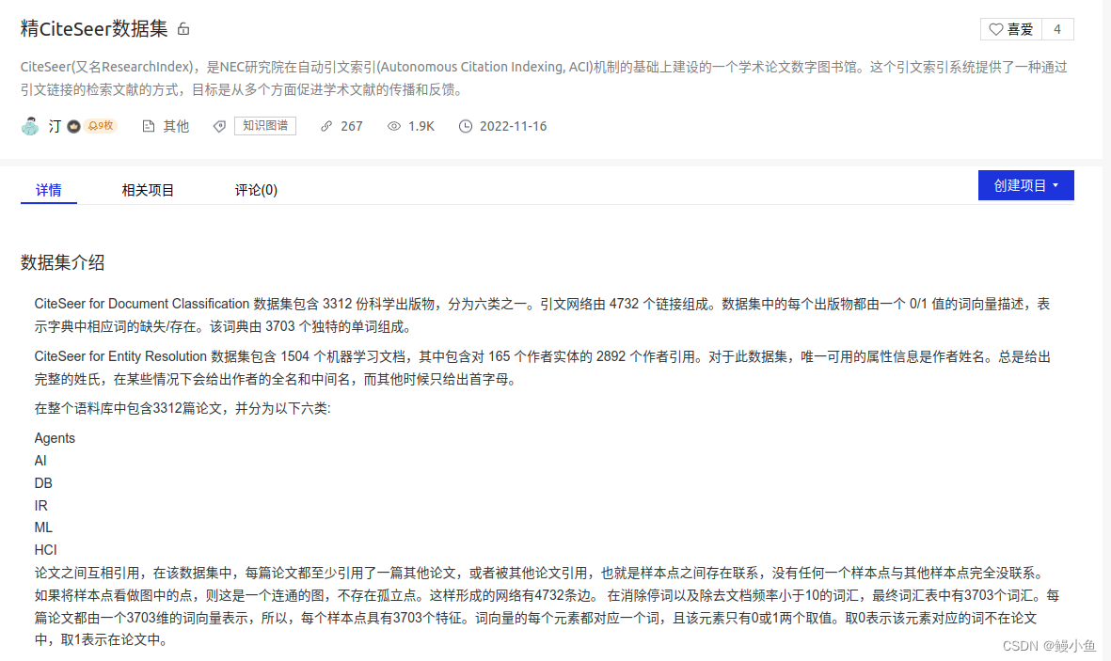
Task: Open the 创建项目 dropdown button
Action: tap(1026, 185)
